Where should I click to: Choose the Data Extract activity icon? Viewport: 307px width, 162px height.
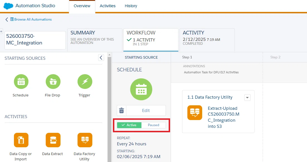[x=53, y=140]
